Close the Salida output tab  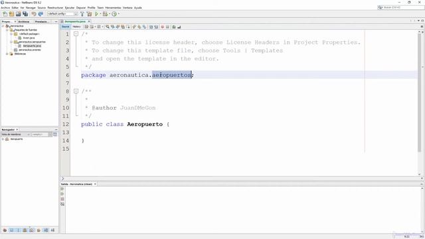coord(95,184)
